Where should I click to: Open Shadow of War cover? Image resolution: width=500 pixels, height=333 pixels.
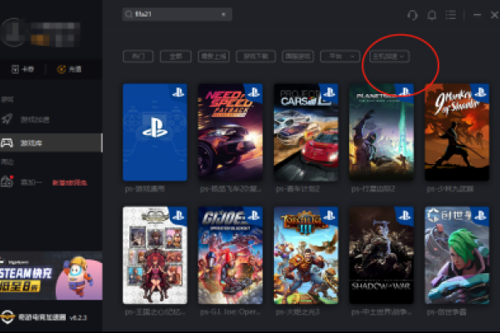coord(382,256)
